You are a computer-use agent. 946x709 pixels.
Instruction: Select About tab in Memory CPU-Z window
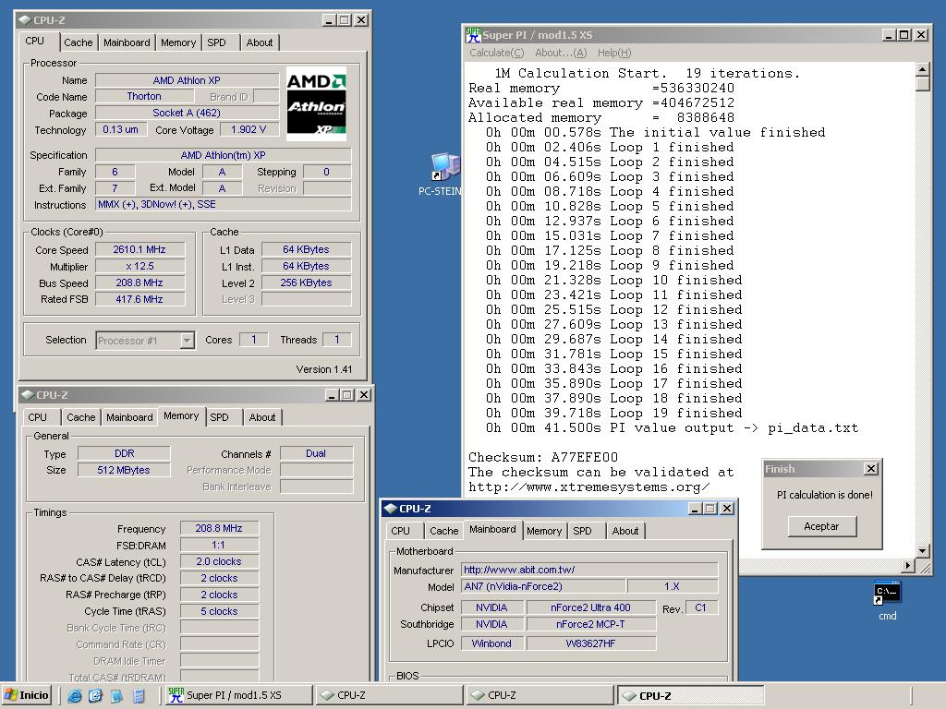(x=262, y=417)
